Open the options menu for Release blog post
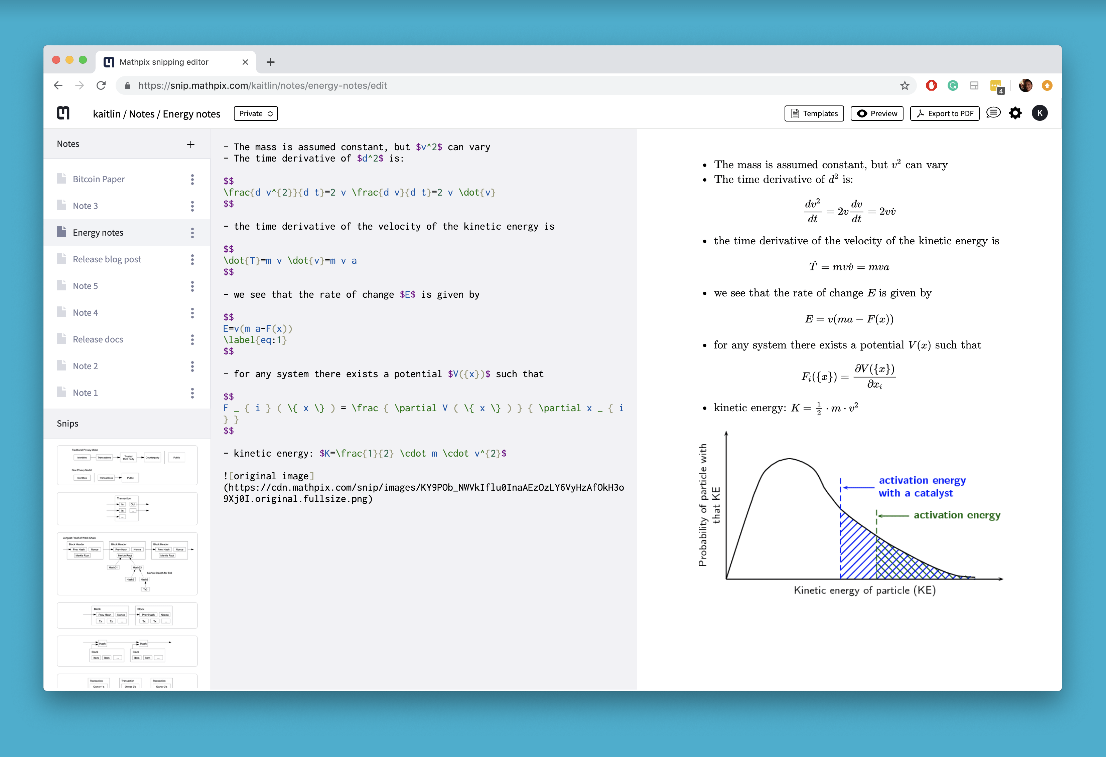Image resolution: width=1106 pixels, height=757 pixels. (x=192, y=259)
